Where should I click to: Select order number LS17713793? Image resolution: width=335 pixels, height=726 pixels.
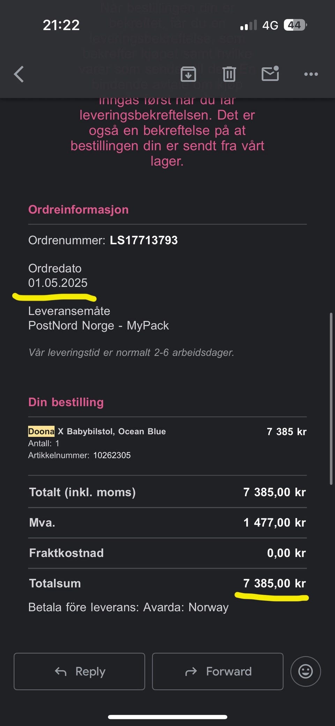click(x=143, y=240)
